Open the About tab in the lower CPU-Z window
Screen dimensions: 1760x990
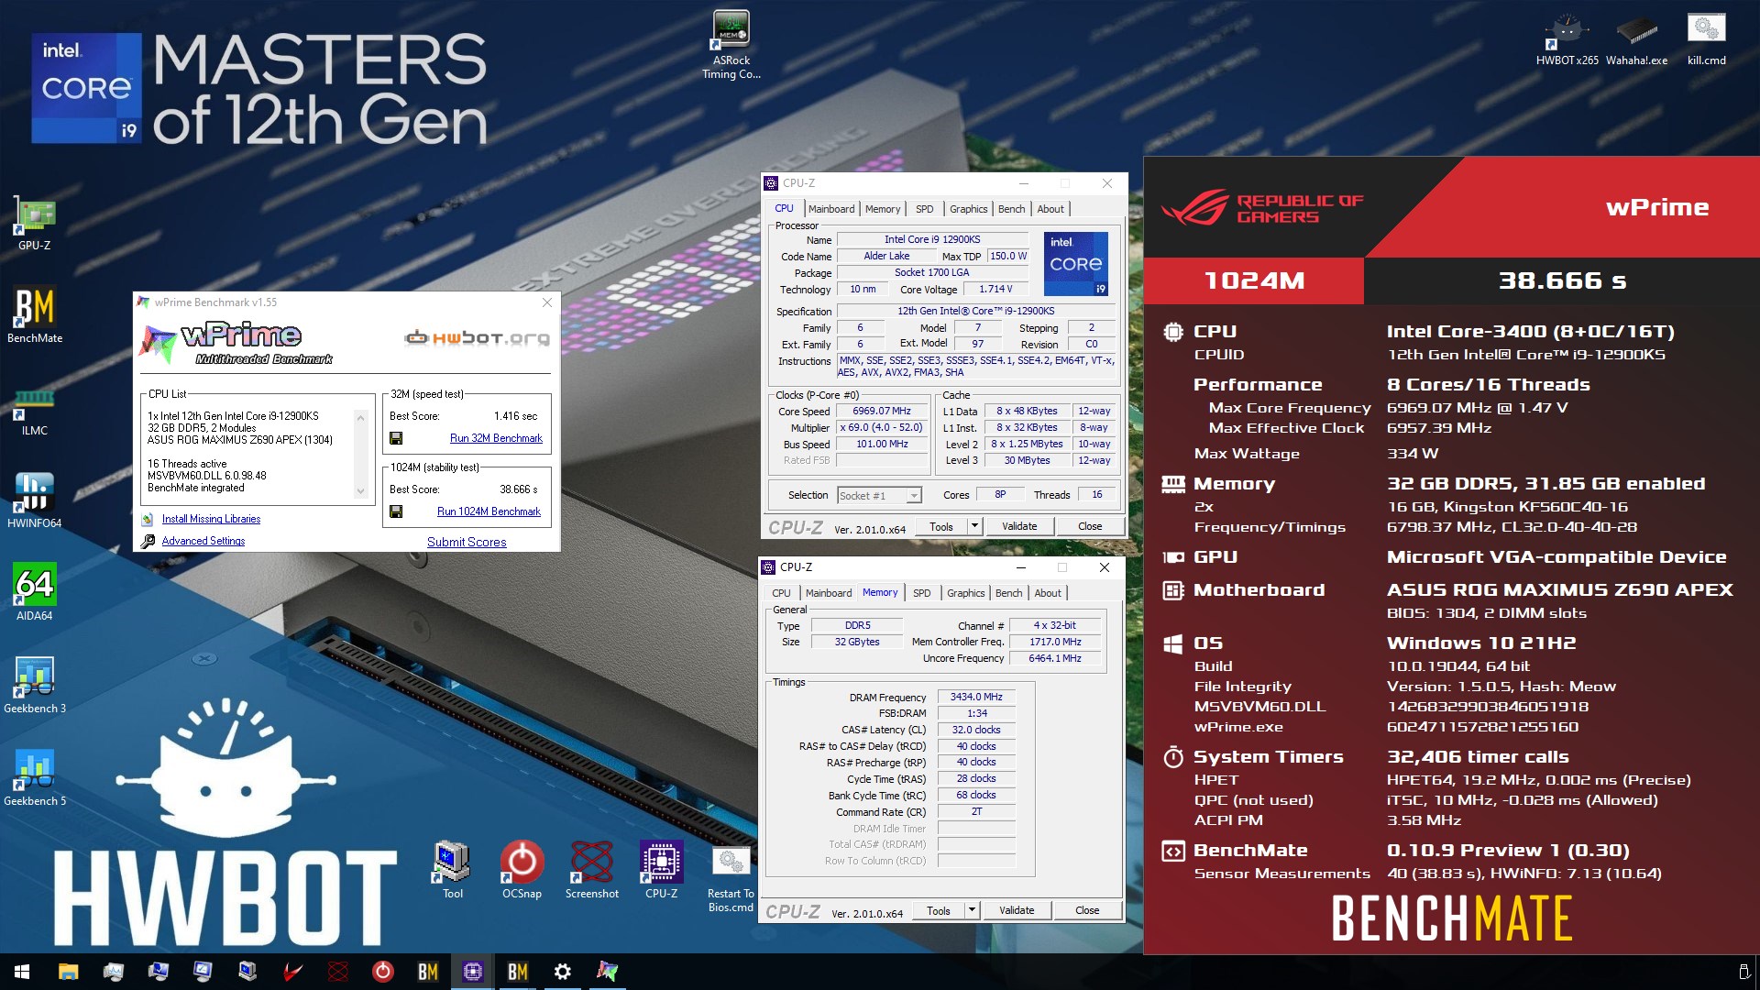tap(1048, 593)
